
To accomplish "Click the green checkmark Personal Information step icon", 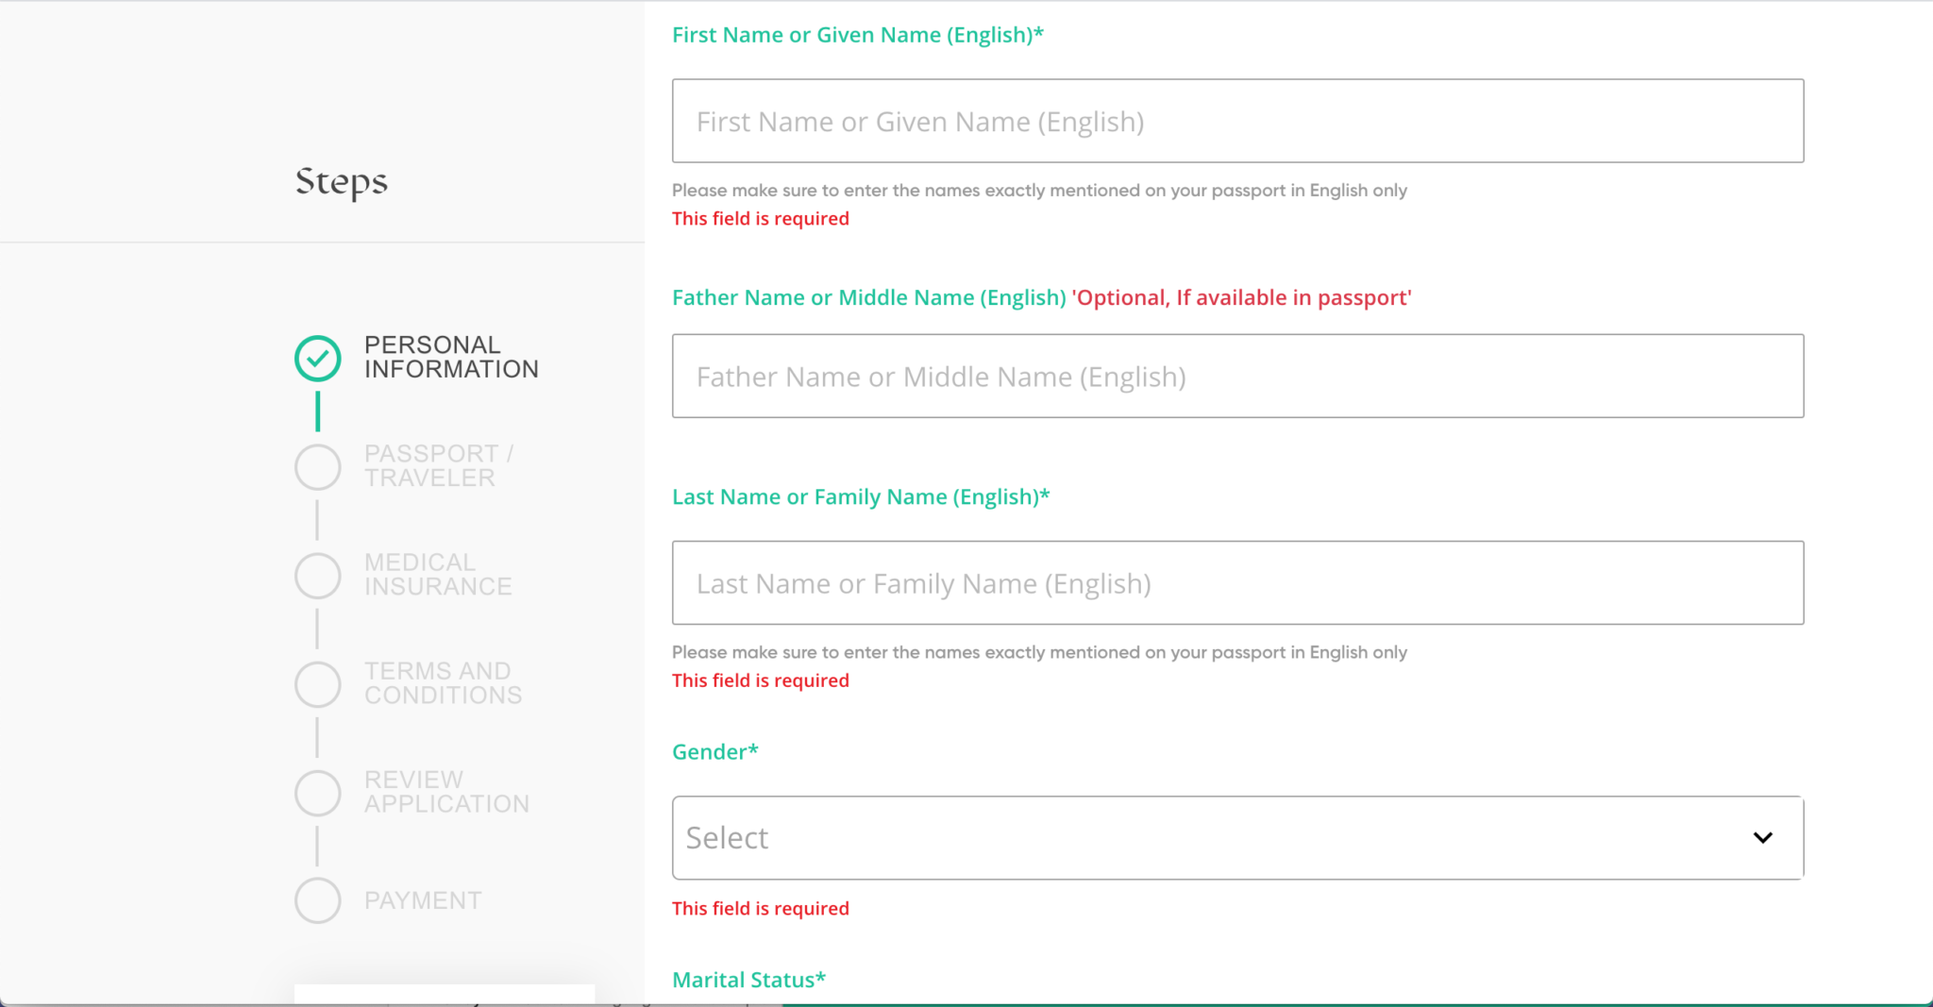I will pos(318,359).
